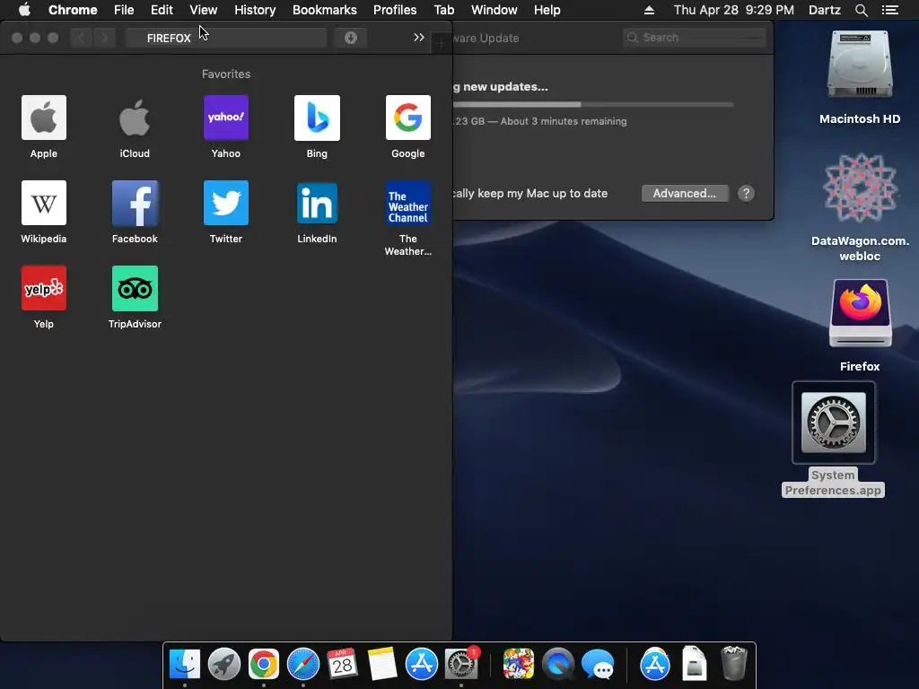Open the History menu
The width and height of the screenshot is (919, 689).
(x=255, y=10)
